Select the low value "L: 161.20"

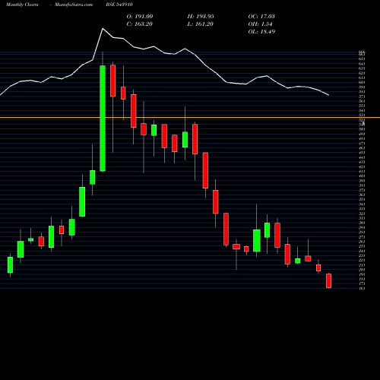click(200, 24)
